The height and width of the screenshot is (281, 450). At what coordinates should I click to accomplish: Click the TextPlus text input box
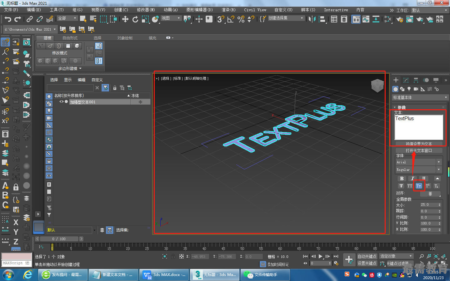[419, 127]
